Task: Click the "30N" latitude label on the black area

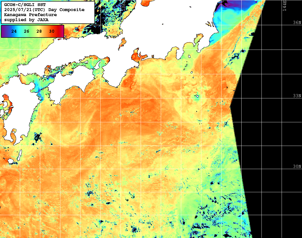Action: click(x=297, y=167)
